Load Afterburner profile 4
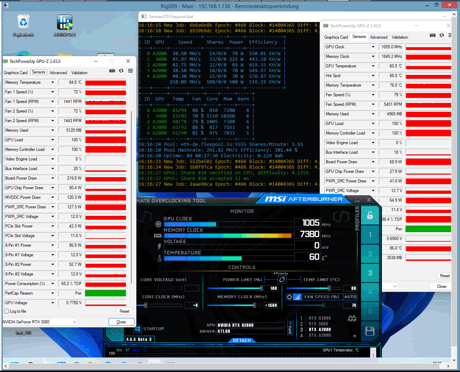Screen dimensions: 460x372 [x=370, y=292]
